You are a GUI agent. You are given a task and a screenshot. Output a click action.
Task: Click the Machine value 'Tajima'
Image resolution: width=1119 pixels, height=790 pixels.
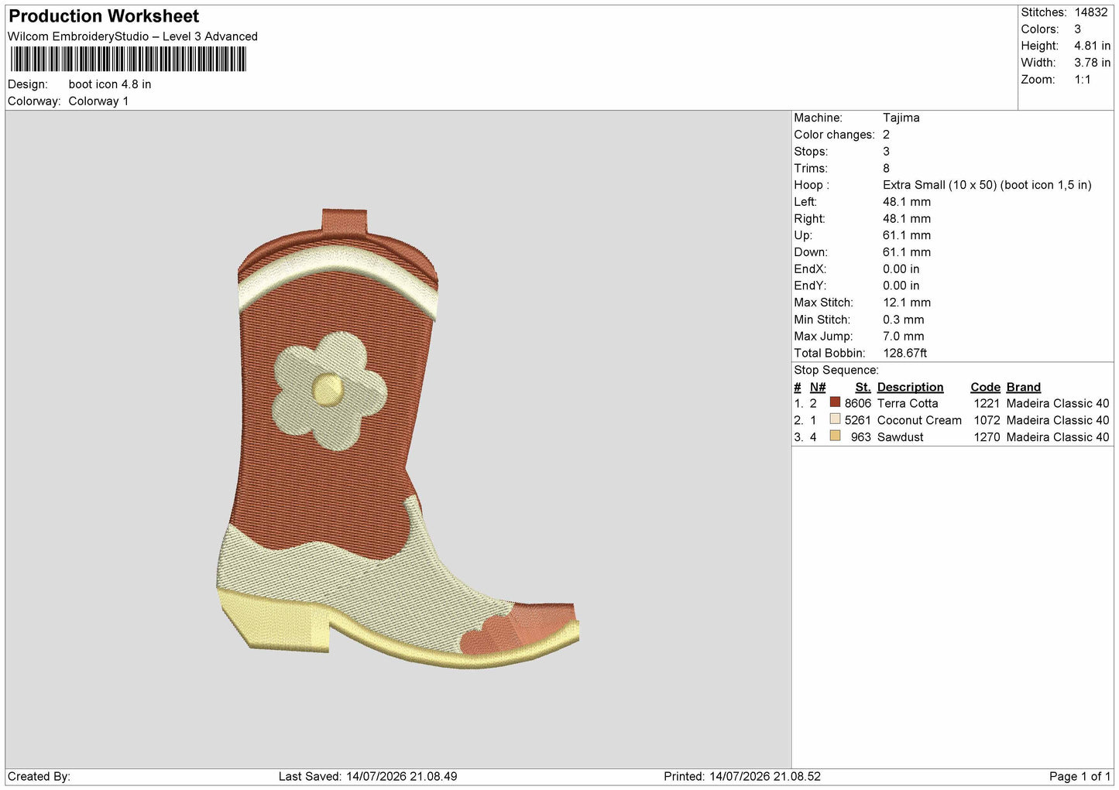[x=901, y=118]
